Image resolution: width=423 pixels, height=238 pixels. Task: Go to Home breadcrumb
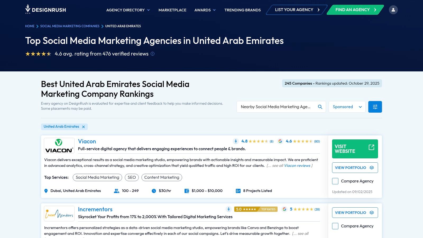click(x=30, y=26)
